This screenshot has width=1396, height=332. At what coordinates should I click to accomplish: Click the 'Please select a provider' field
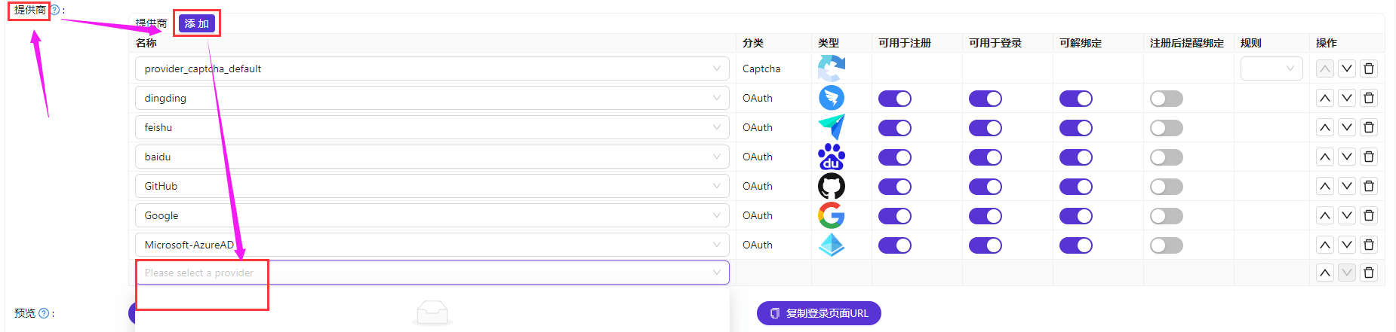432,273
